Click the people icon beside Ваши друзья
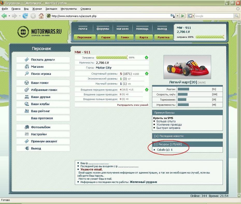241x204 pixels. [27, 97]
